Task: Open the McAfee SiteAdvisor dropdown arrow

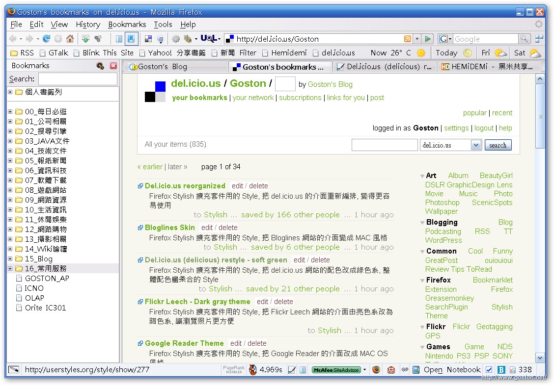Action: tap(364, 370)
